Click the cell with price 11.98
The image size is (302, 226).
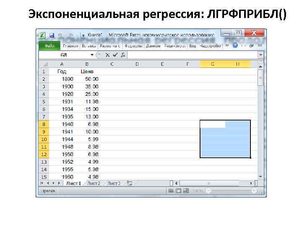click(87, 102)
